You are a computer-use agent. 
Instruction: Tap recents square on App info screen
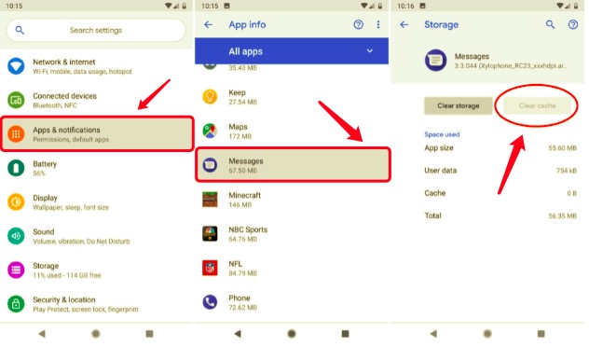click(x=345, y=333)
